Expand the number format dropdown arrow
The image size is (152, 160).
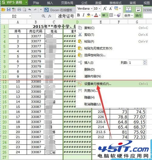point(120,9)
